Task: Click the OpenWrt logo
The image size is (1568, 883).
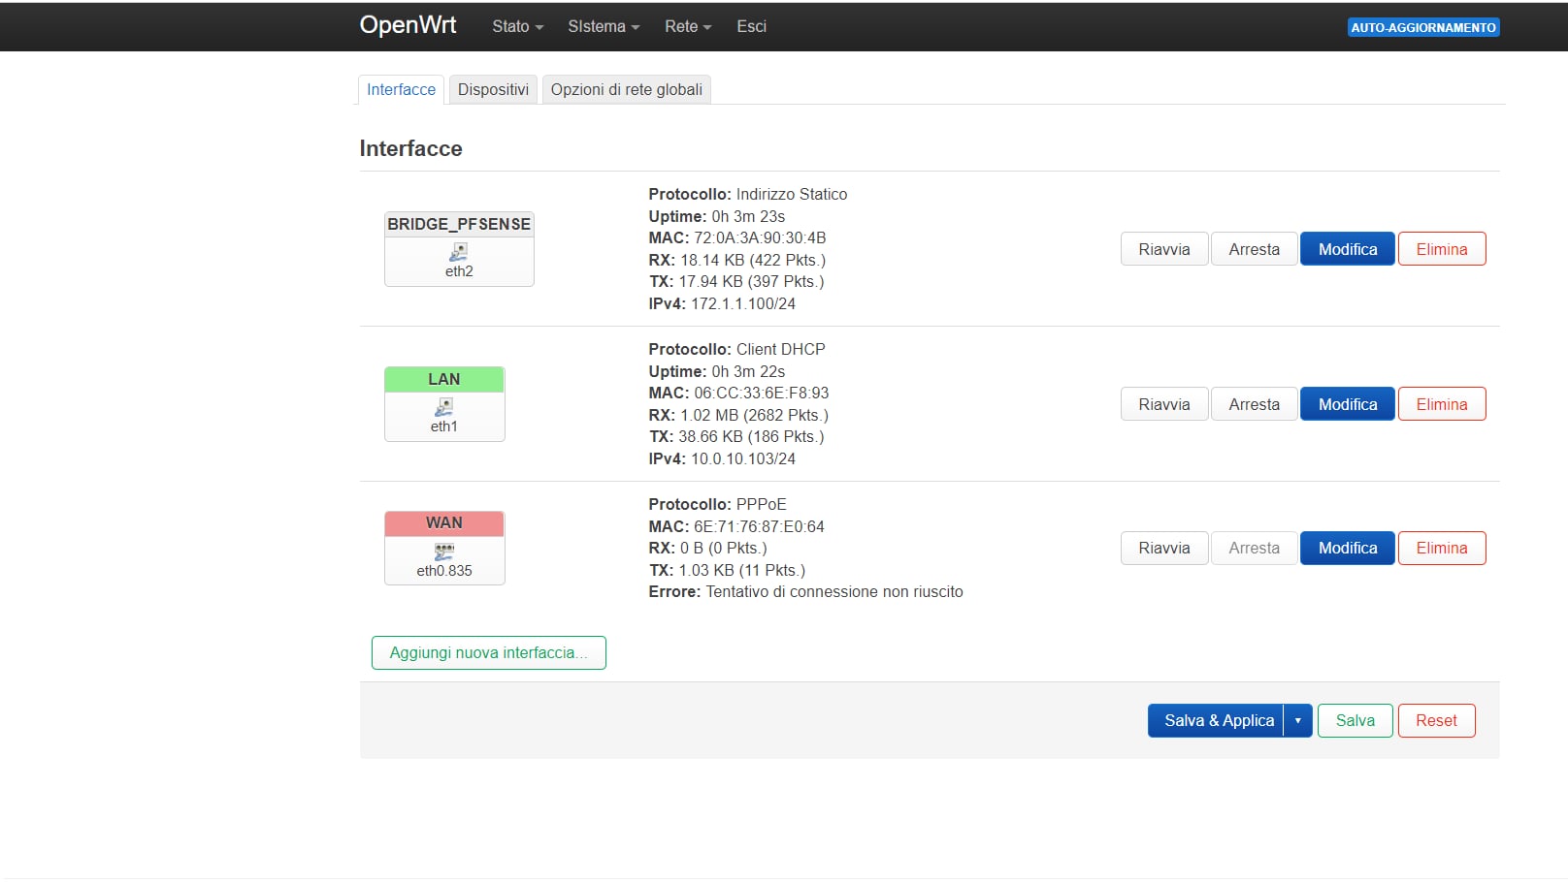Action: [x=408, y=25]
